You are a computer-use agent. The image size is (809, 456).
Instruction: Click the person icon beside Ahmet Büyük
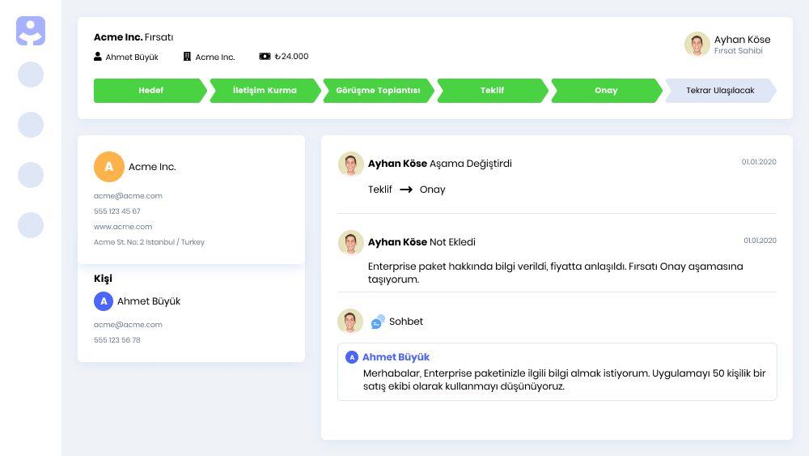click(98, 57)
